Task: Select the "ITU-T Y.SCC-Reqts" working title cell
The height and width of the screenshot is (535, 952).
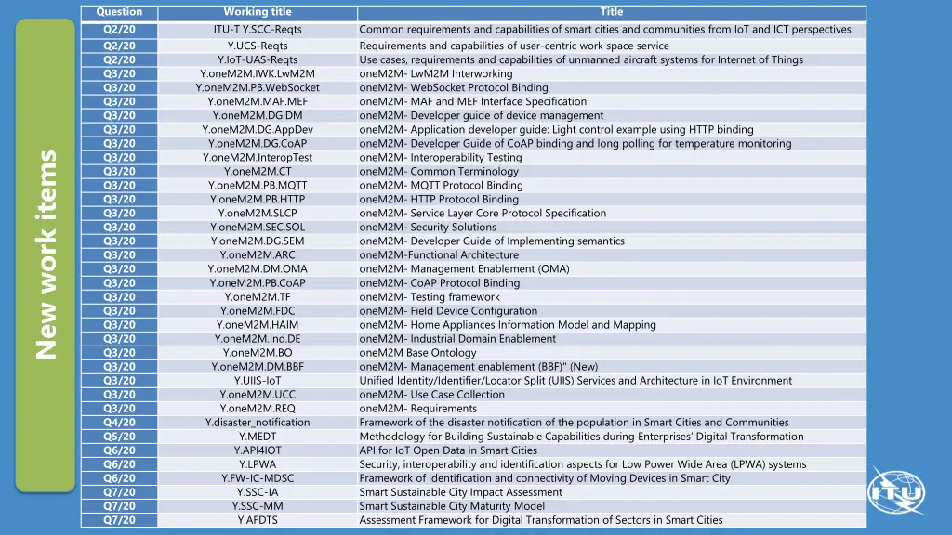Action: point(258,30)
